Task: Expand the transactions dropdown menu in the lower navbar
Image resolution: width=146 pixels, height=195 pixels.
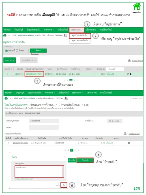Action: point(50,93)
